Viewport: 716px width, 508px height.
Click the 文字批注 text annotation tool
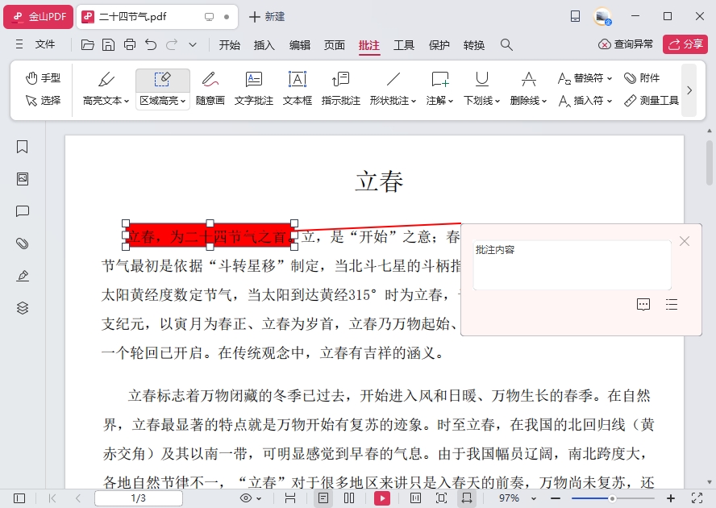[253, 88]
